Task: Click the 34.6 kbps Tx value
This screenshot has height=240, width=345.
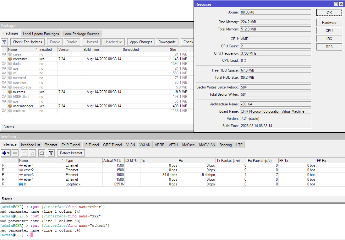Action: pyautogui.click(x=170, y=175)
